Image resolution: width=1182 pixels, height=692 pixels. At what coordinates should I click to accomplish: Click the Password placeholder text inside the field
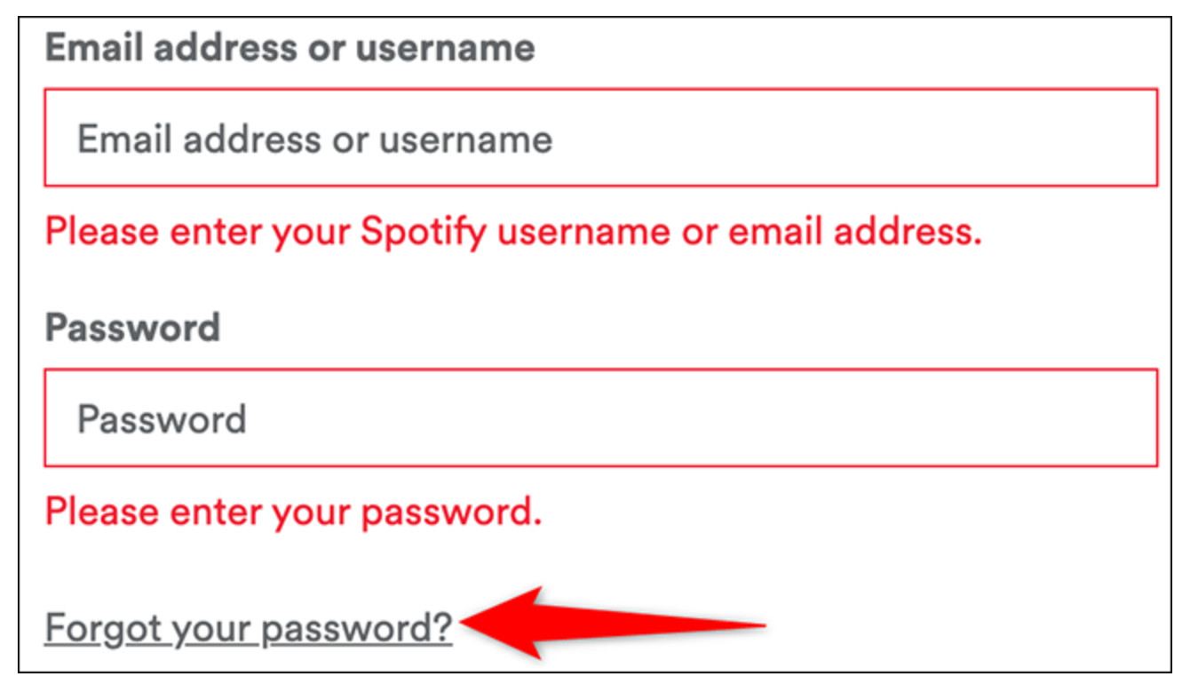coord(162,419)
